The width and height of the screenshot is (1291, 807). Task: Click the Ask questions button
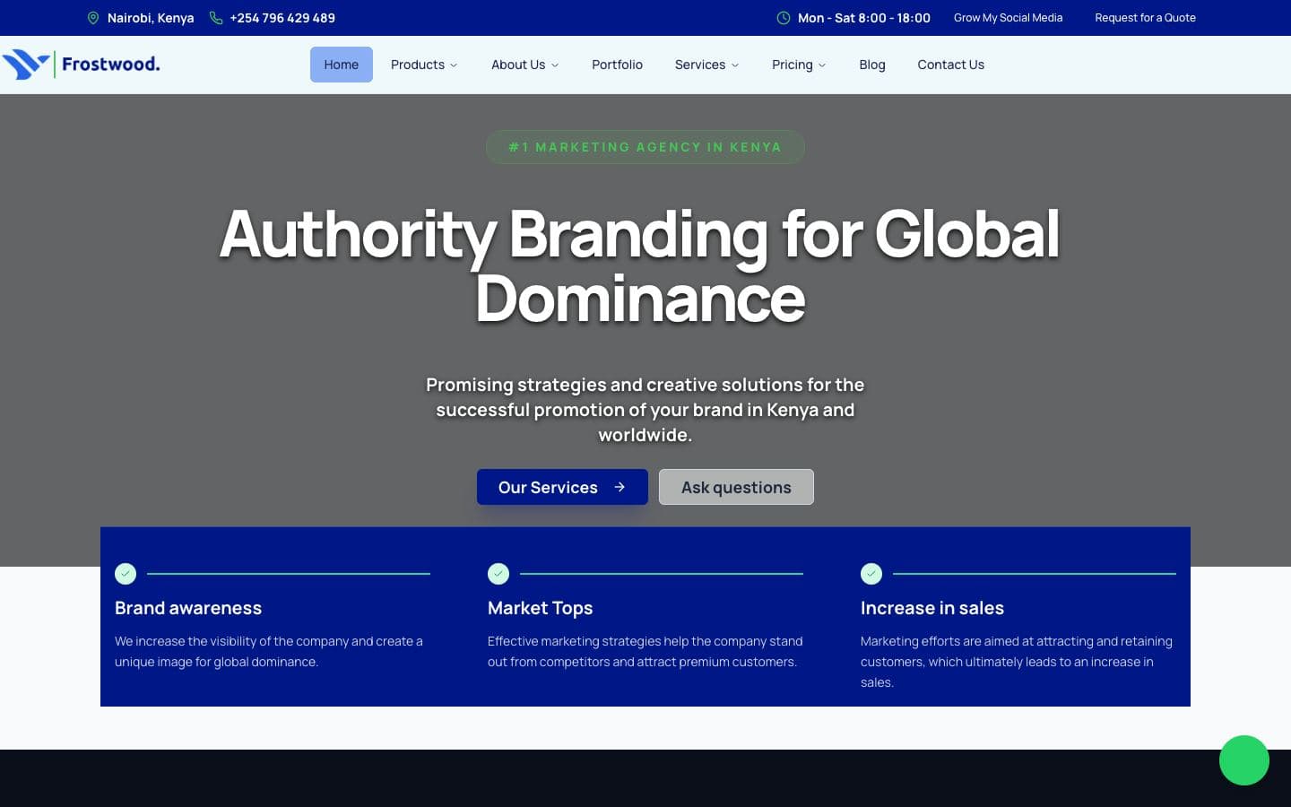tap(736, 487)
